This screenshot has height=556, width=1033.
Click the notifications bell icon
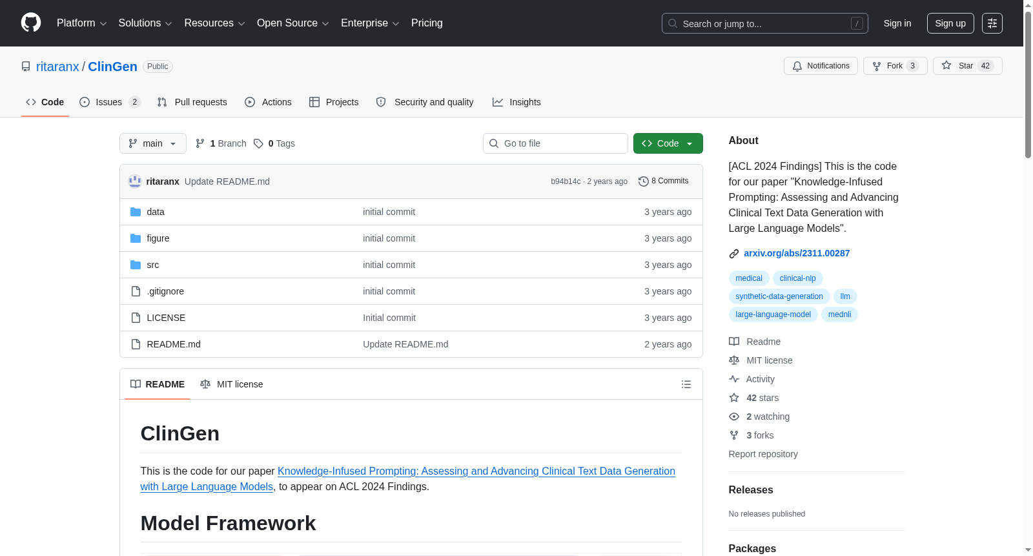797,66
